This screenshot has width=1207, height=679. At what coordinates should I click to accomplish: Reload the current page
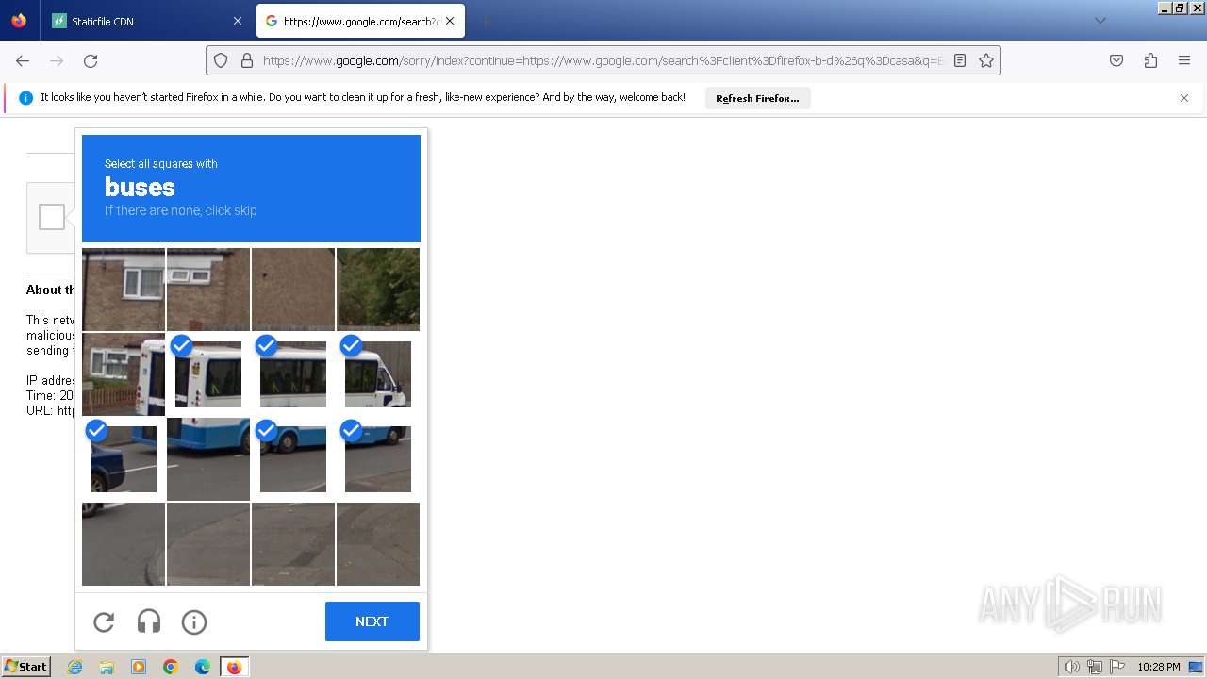click(x=91, y=60)
